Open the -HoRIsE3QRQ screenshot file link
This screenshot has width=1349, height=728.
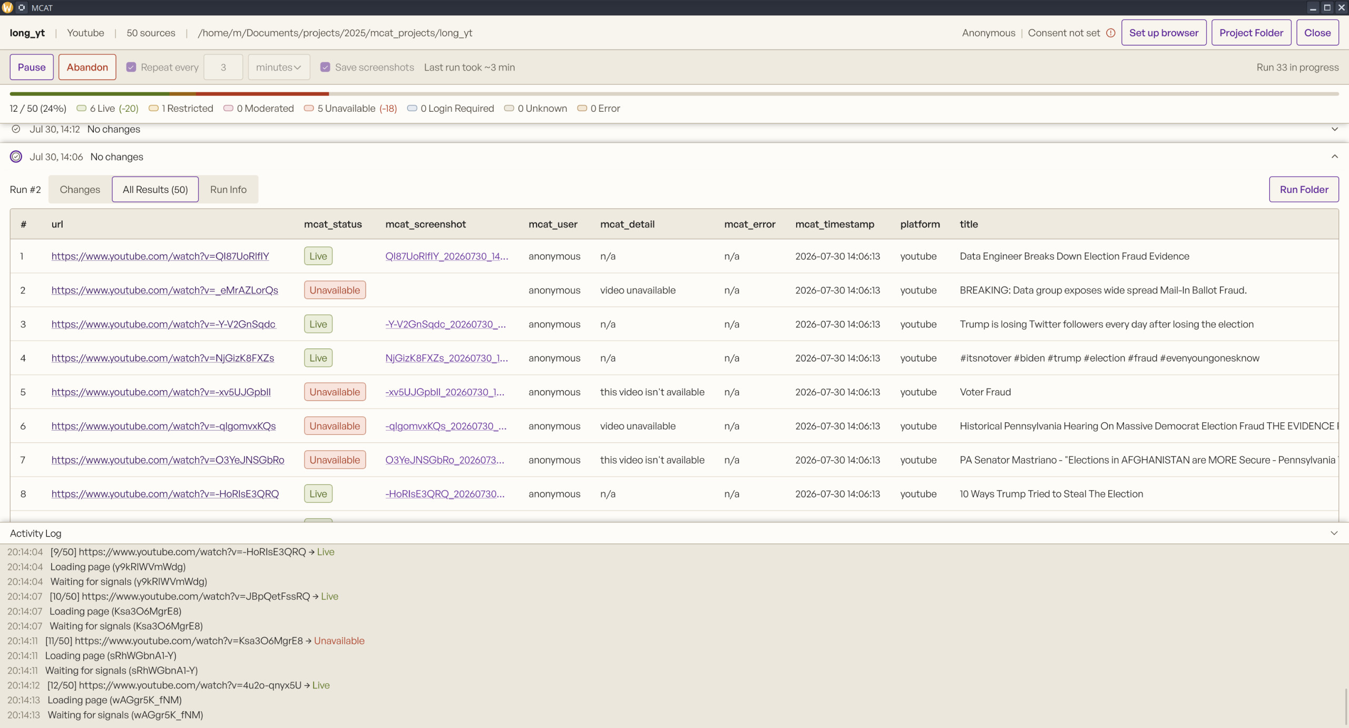click(445, 494)
